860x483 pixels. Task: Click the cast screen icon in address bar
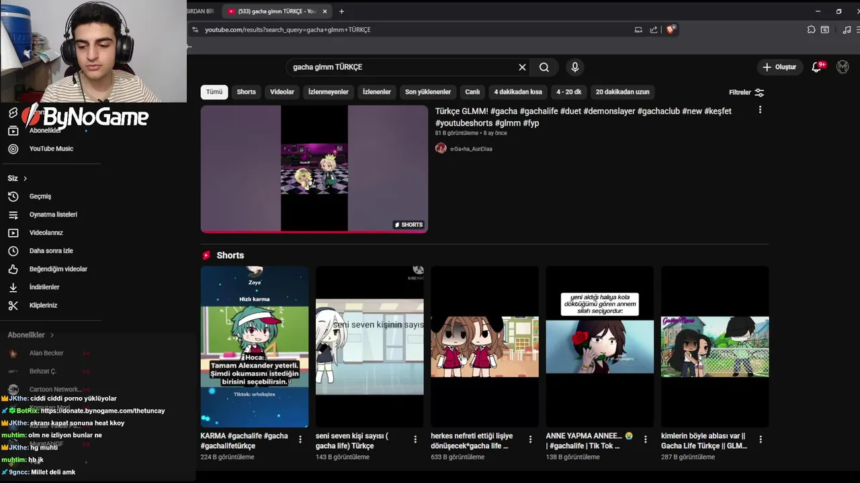pos(638,30)
